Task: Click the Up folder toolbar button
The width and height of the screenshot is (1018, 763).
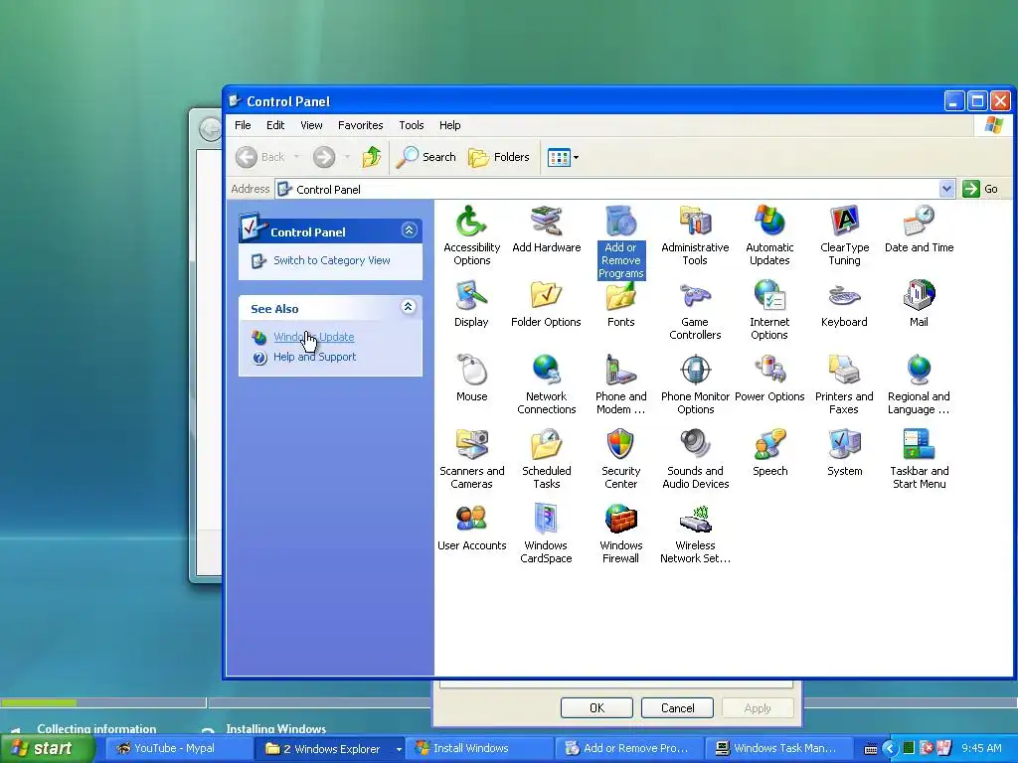Action: pyautogui.click(x=372, y=157)
